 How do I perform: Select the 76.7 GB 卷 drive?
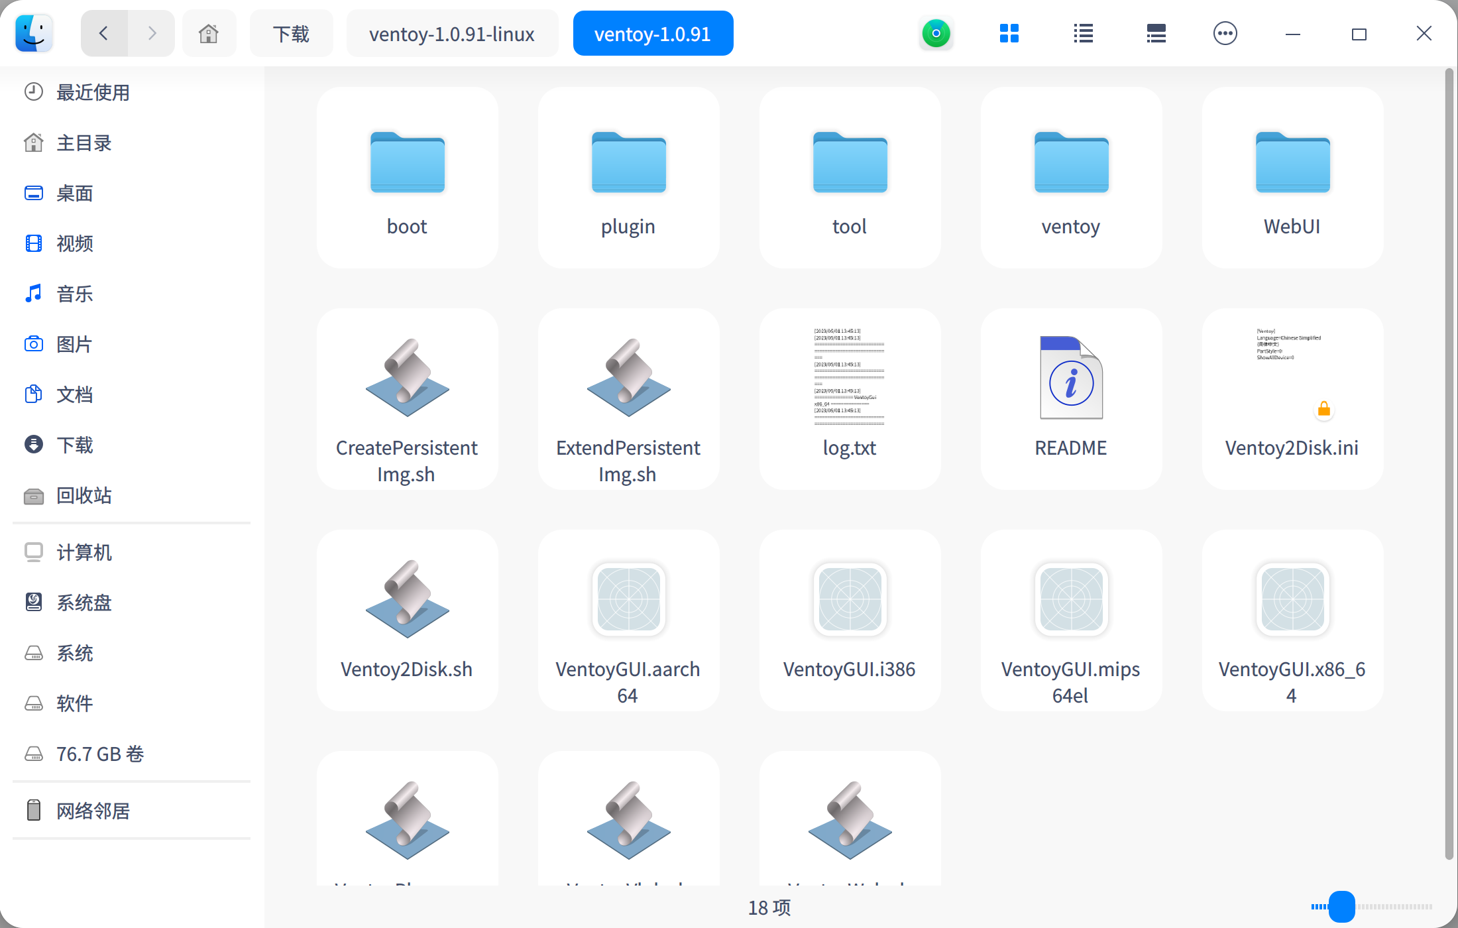click(x=99, y=754)
